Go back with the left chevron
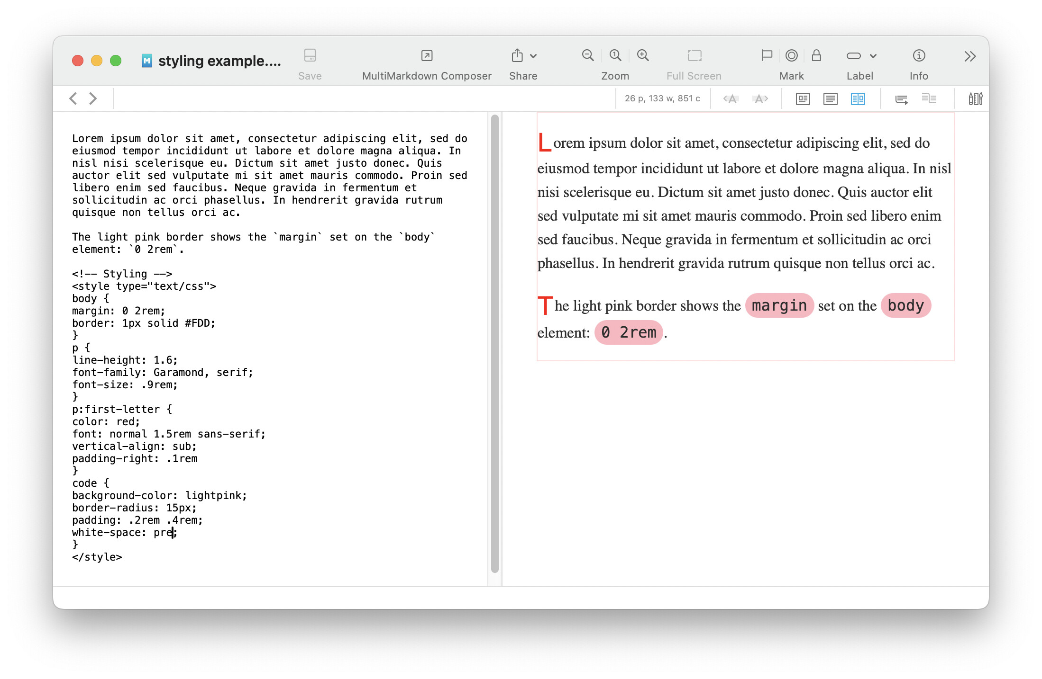This screenshot has width=1042, height=679. [73, 98]
